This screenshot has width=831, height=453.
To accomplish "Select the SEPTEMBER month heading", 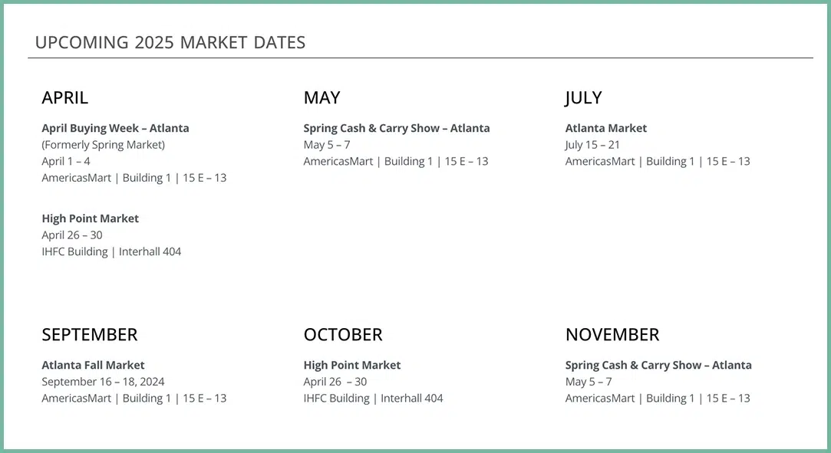I will pyautogui.click(x=90, y=335).
